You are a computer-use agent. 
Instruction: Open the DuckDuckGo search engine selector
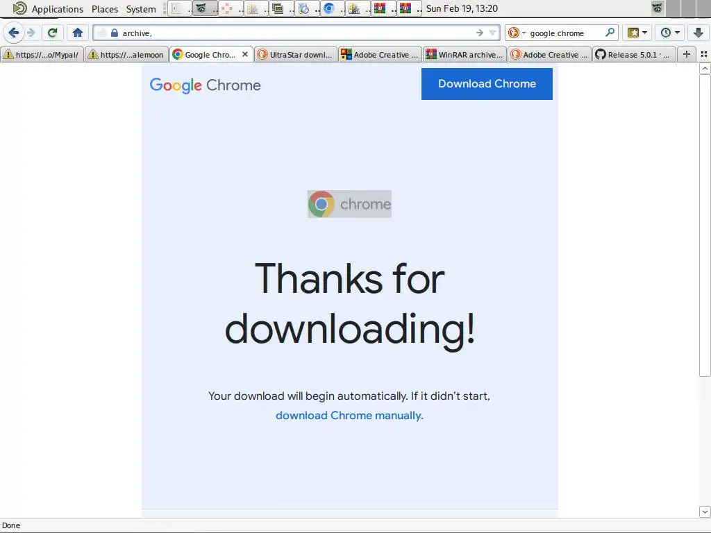click(x=516, y=33)
